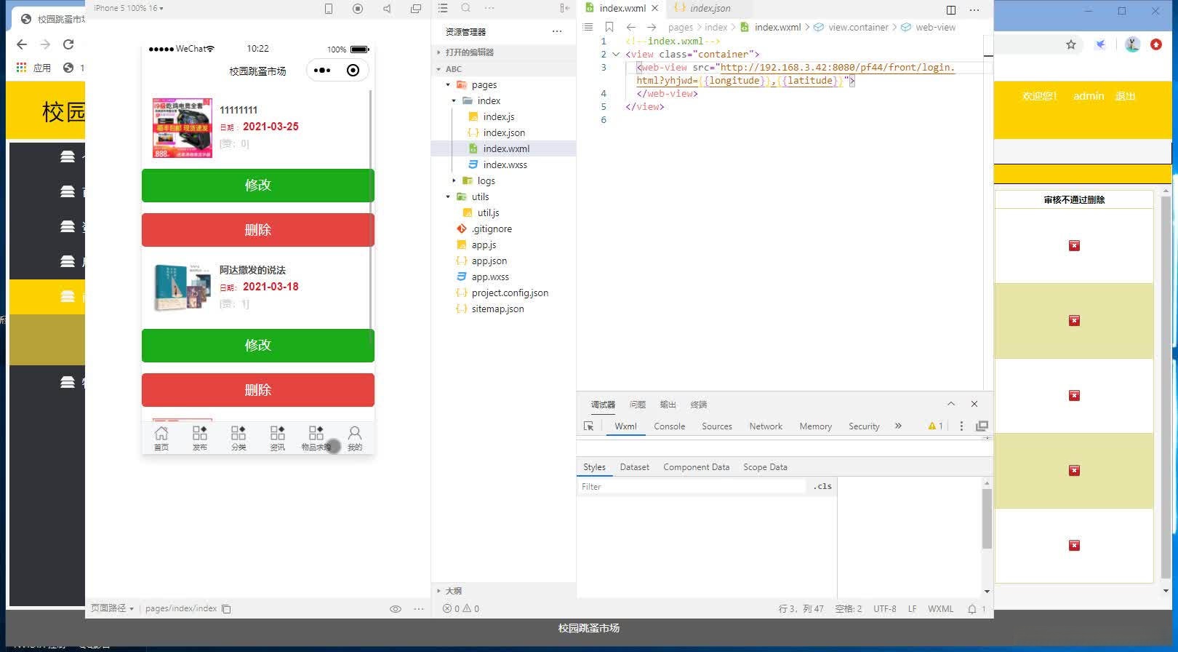Click the split editor icon

950,9
